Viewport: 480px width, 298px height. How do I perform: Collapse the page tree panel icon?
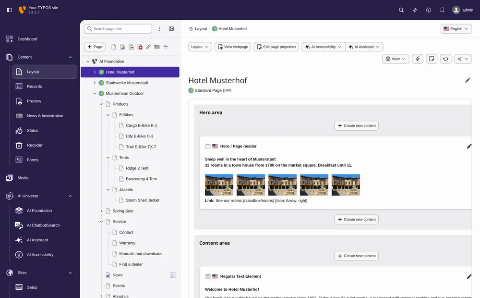click(x=171, y=28)
